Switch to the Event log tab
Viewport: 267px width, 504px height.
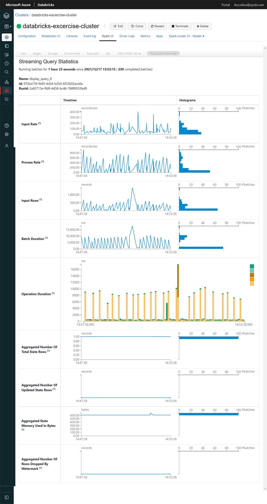tap(90, 36)
